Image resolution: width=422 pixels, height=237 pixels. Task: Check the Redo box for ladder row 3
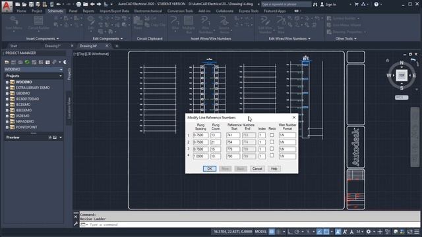(x=272, y=149)
